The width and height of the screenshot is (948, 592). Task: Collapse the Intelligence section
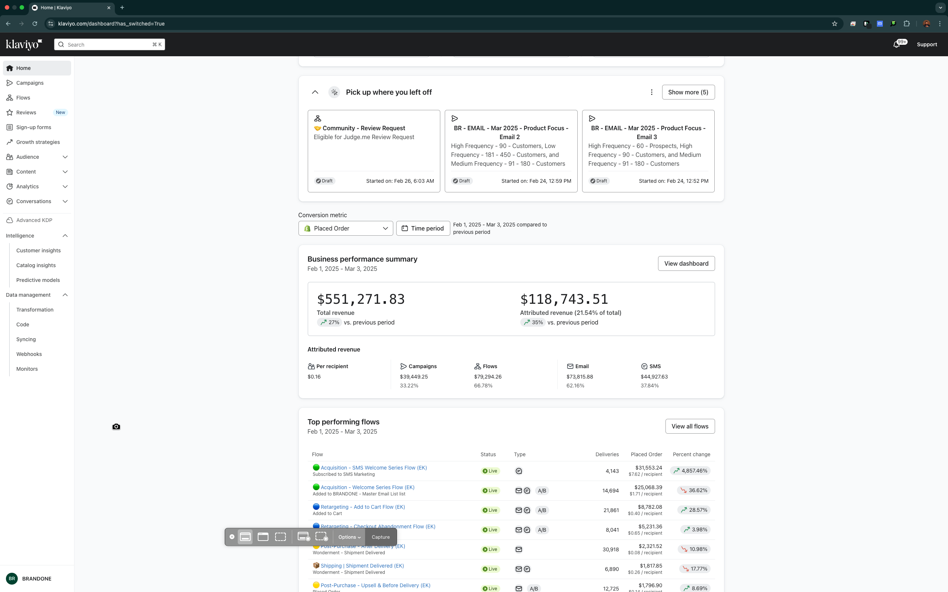pyautogui.click(x=65, y=236)
